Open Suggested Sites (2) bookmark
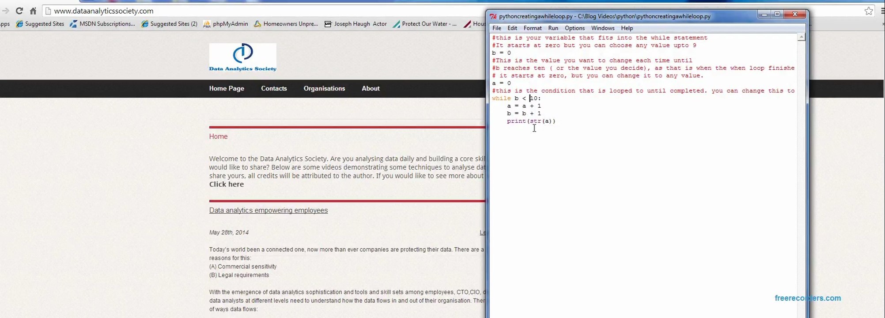 (169, 24)
